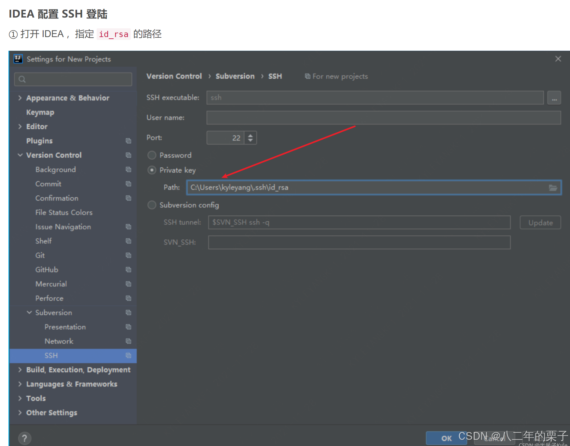Click the per-project icon beside Shelf
Viewport: 570px width, 446px height.
[x=129, y=241]
